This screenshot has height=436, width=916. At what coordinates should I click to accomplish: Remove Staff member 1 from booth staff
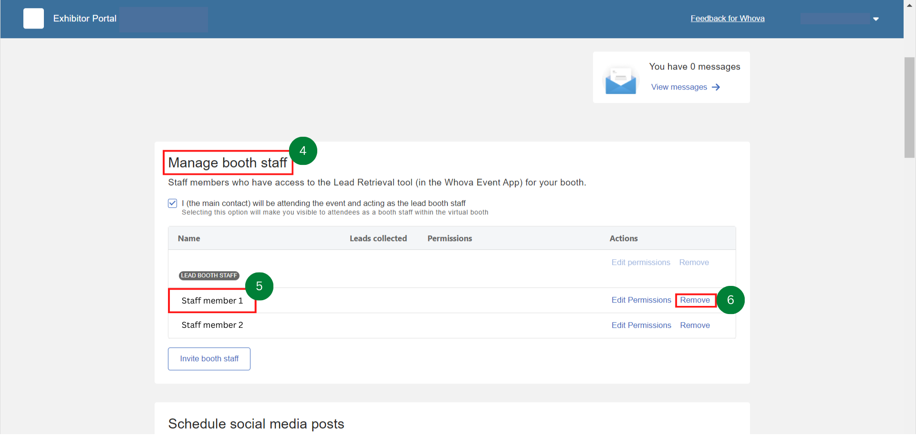[x=695, y=300]
